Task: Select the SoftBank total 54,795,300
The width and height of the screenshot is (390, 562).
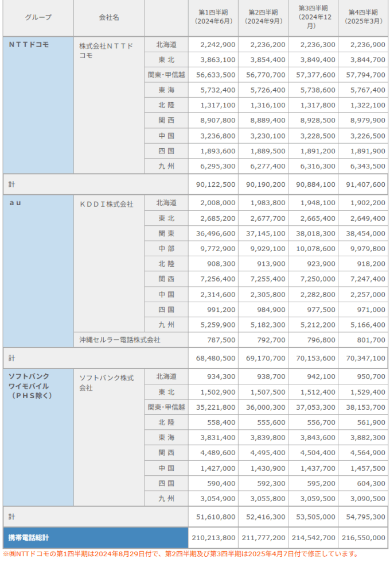Action: point(366,517)
